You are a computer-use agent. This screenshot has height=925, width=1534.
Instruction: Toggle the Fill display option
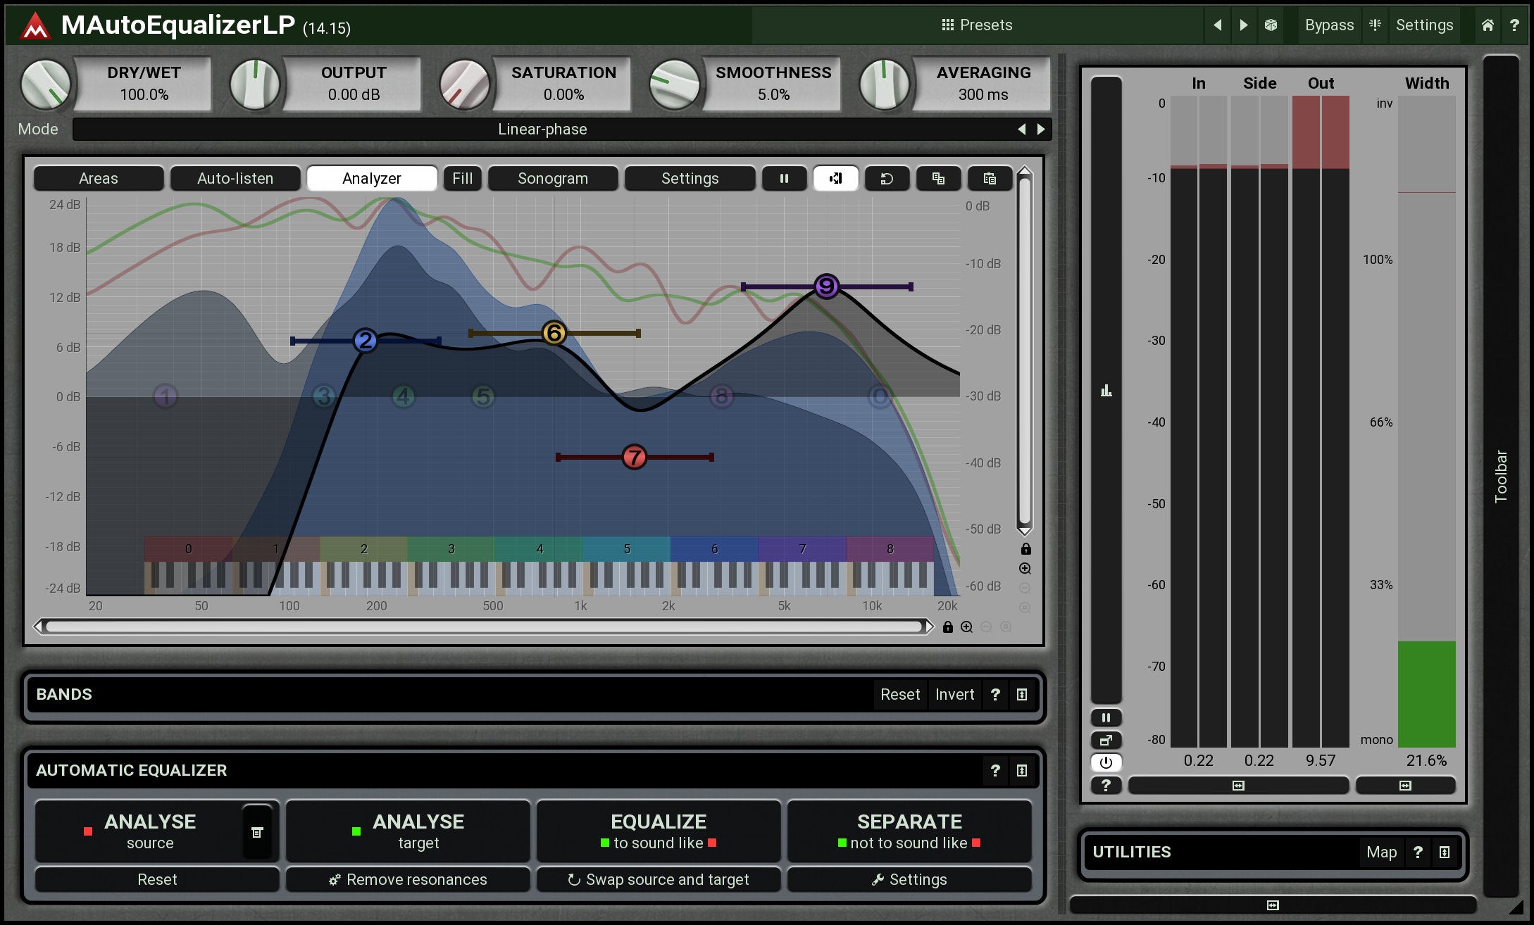click(x=462, y=179)
